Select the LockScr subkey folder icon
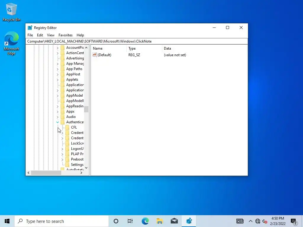Viewport: 303px width, 227px height. coord(67,143)
